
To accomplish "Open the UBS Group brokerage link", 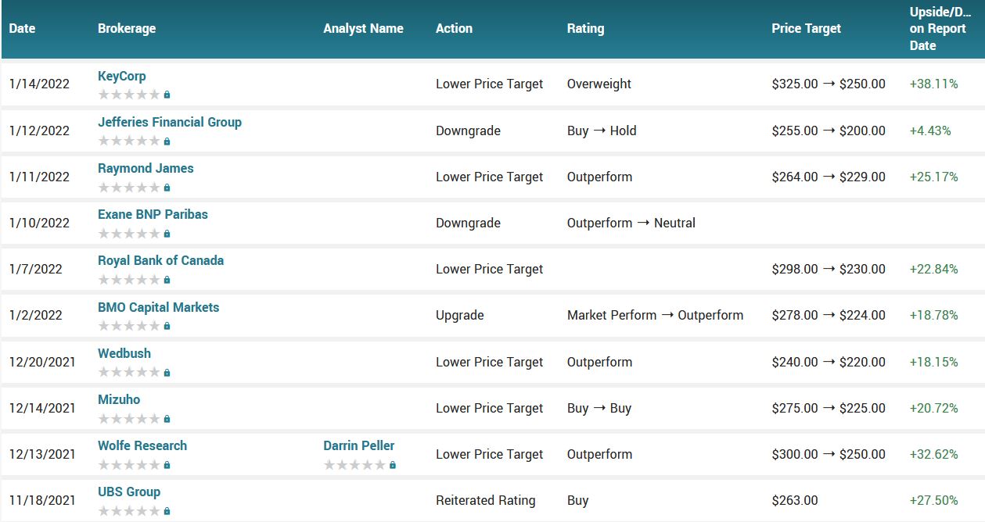I will pyautogui.click(x=129, y=492).
